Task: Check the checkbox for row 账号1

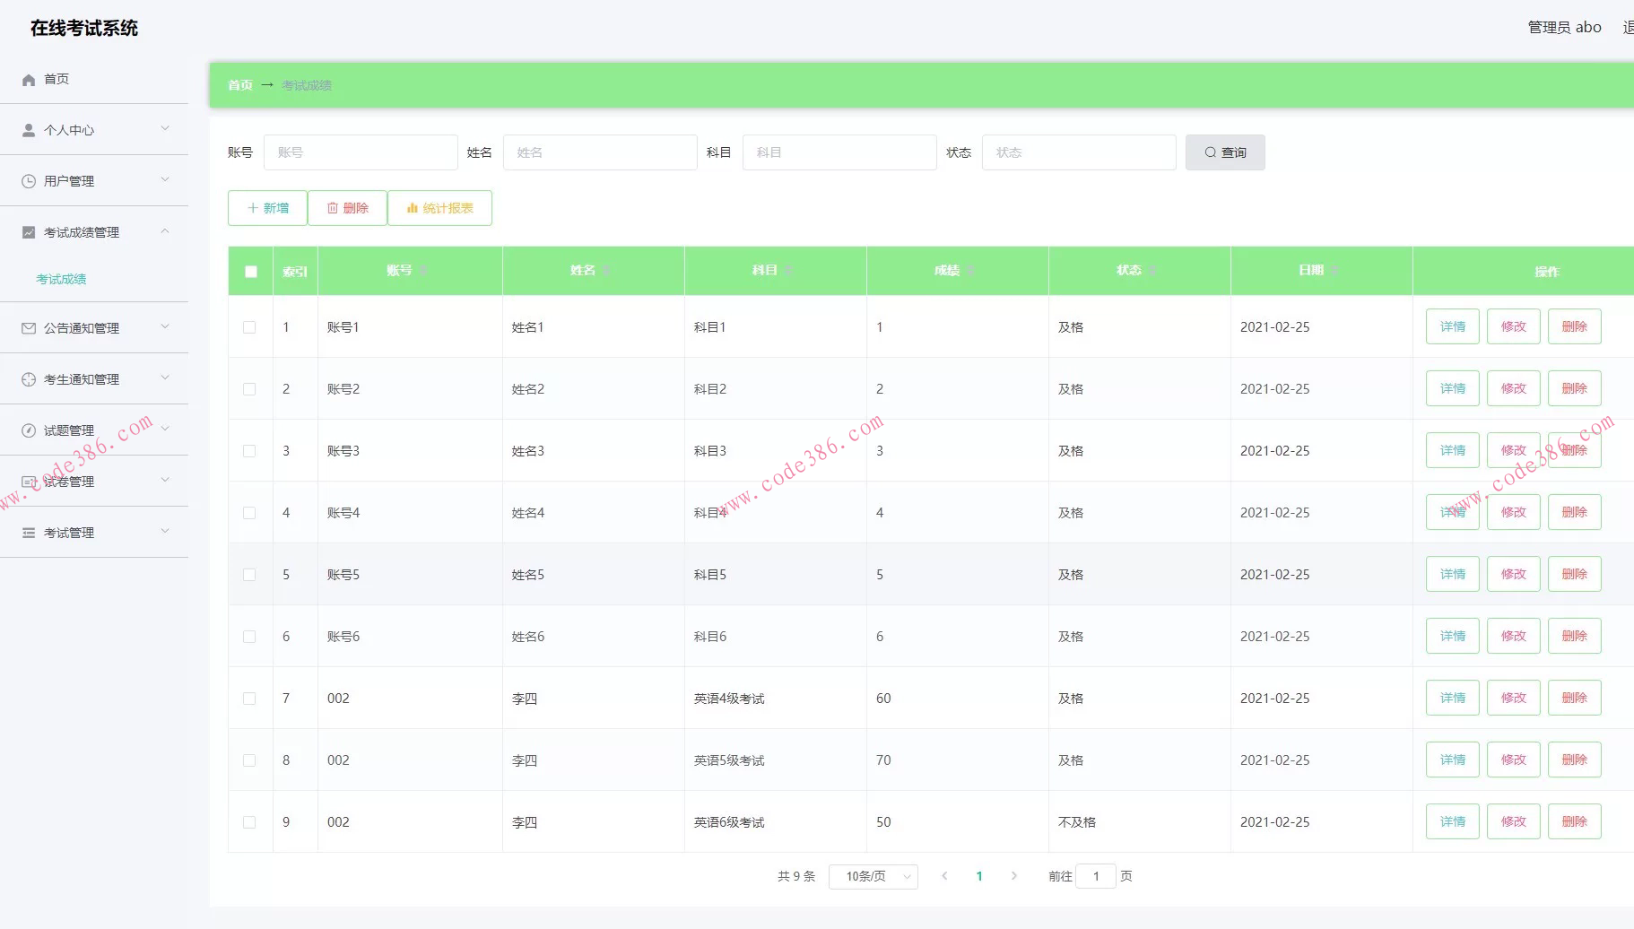Action: tap(249, 328)
